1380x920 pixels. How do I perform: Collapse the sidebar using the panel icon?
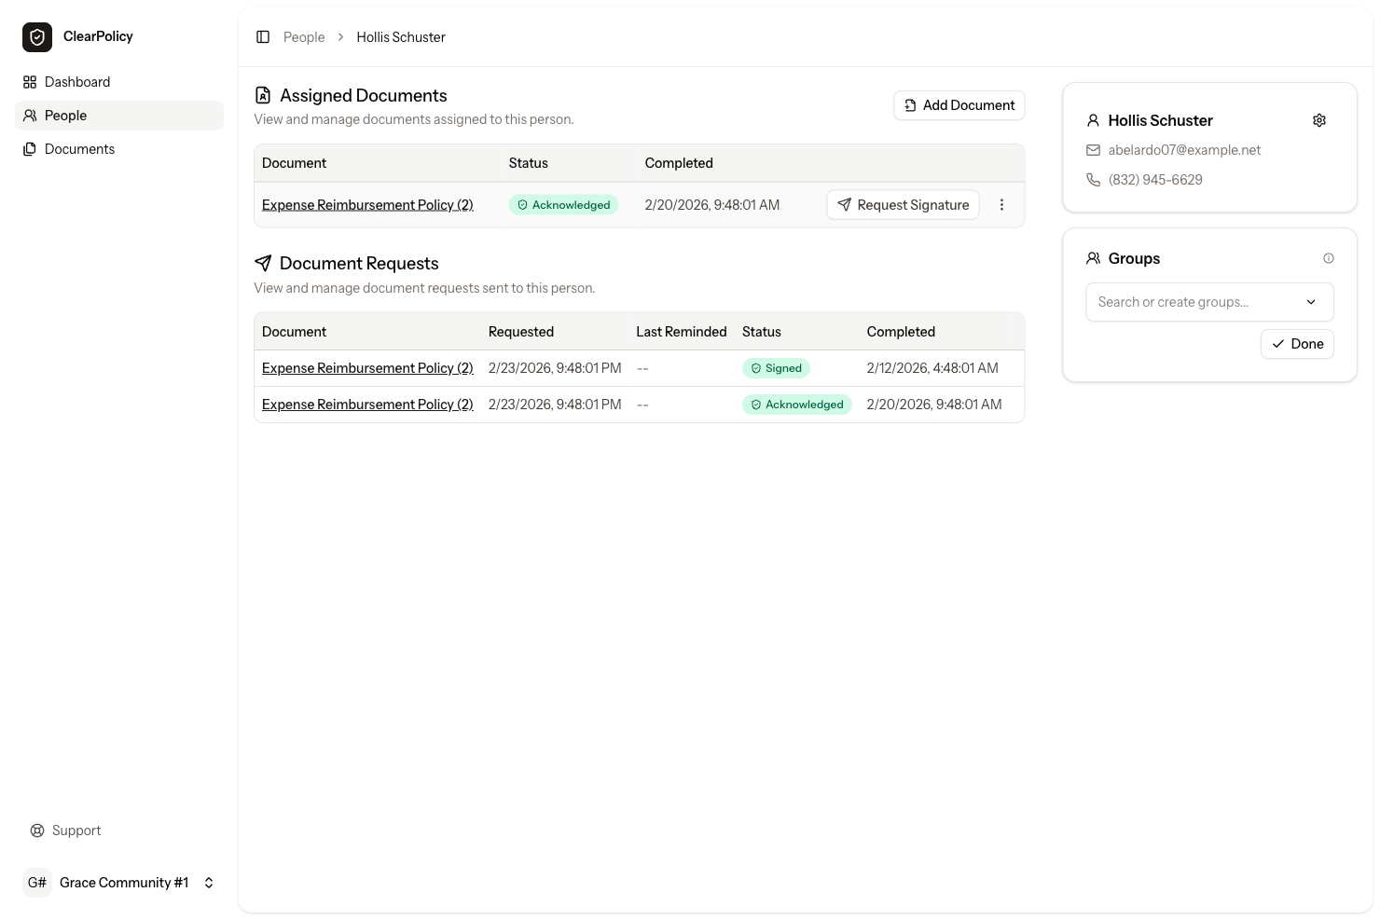point(263,36)
